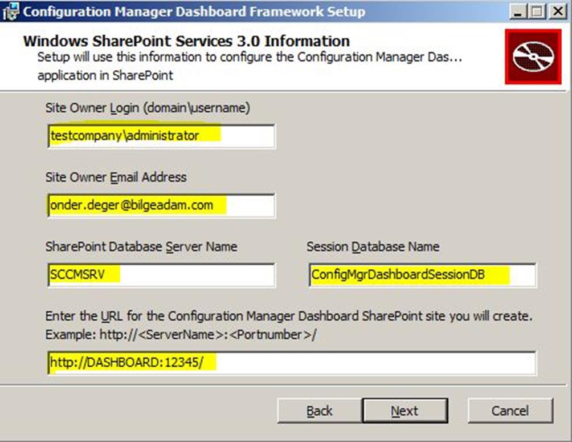The image size is (572, 442).
Task: Cancel the setup wizard
Action: [510, 411]
